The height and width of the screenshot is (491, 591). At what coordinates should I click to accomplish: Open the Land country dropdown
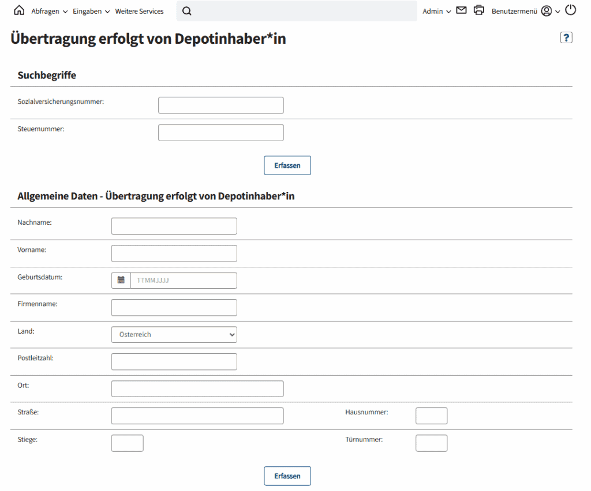pyautogui.click(x=174, y=334)
